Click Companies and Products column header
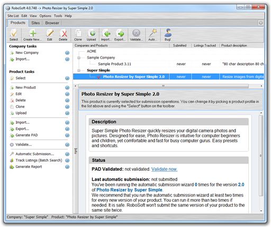 [121, 45]
